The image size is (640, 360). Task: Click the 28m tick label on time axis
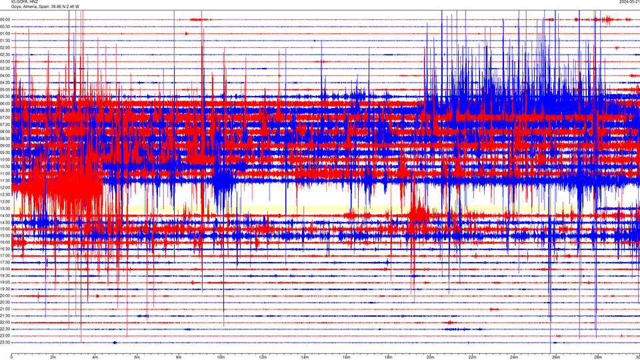pos(598,357)
